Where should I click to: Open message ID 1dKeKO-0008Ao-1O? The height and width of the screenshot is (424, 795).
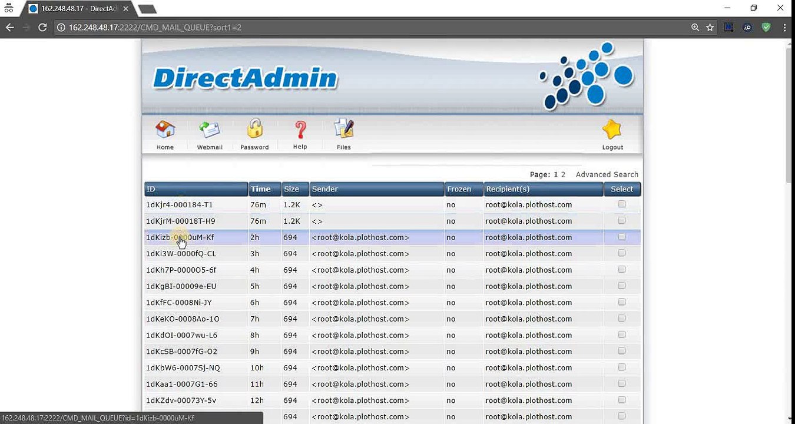coord(183,319)
